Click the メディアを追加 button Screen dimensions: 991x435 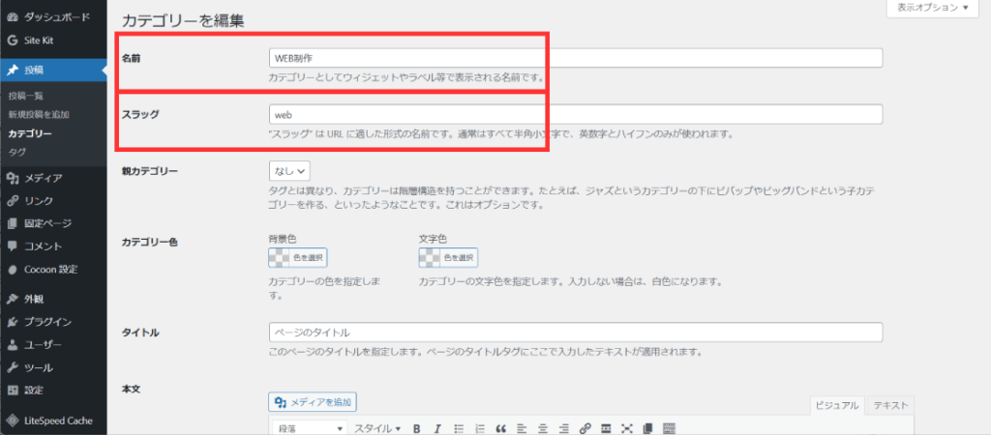click(313, 402)
